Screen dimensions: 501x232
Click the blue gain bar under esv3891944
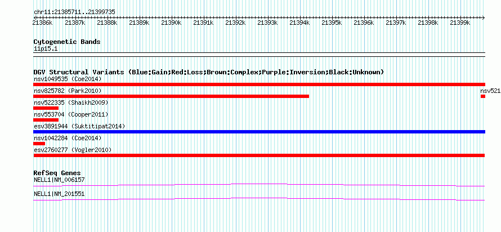coord(259,132)
